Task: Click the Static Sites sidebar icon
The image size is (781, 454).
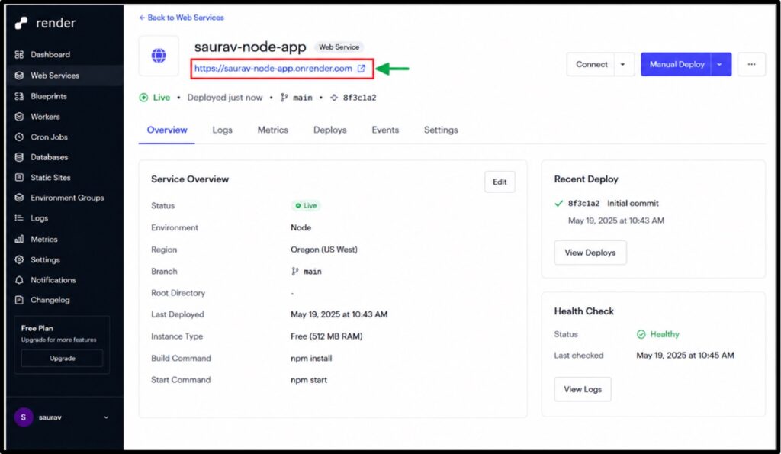Action: [19, 178]
